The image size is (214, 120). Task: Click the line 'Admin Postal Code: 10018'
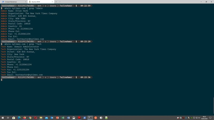pos(16,24)
